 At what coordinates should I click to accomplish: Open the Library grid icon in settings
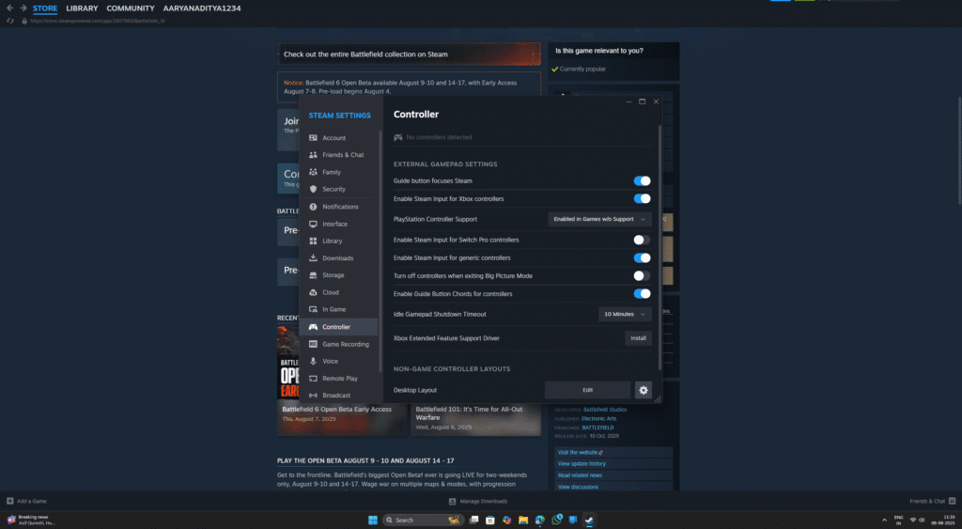(x=313, y=241)
